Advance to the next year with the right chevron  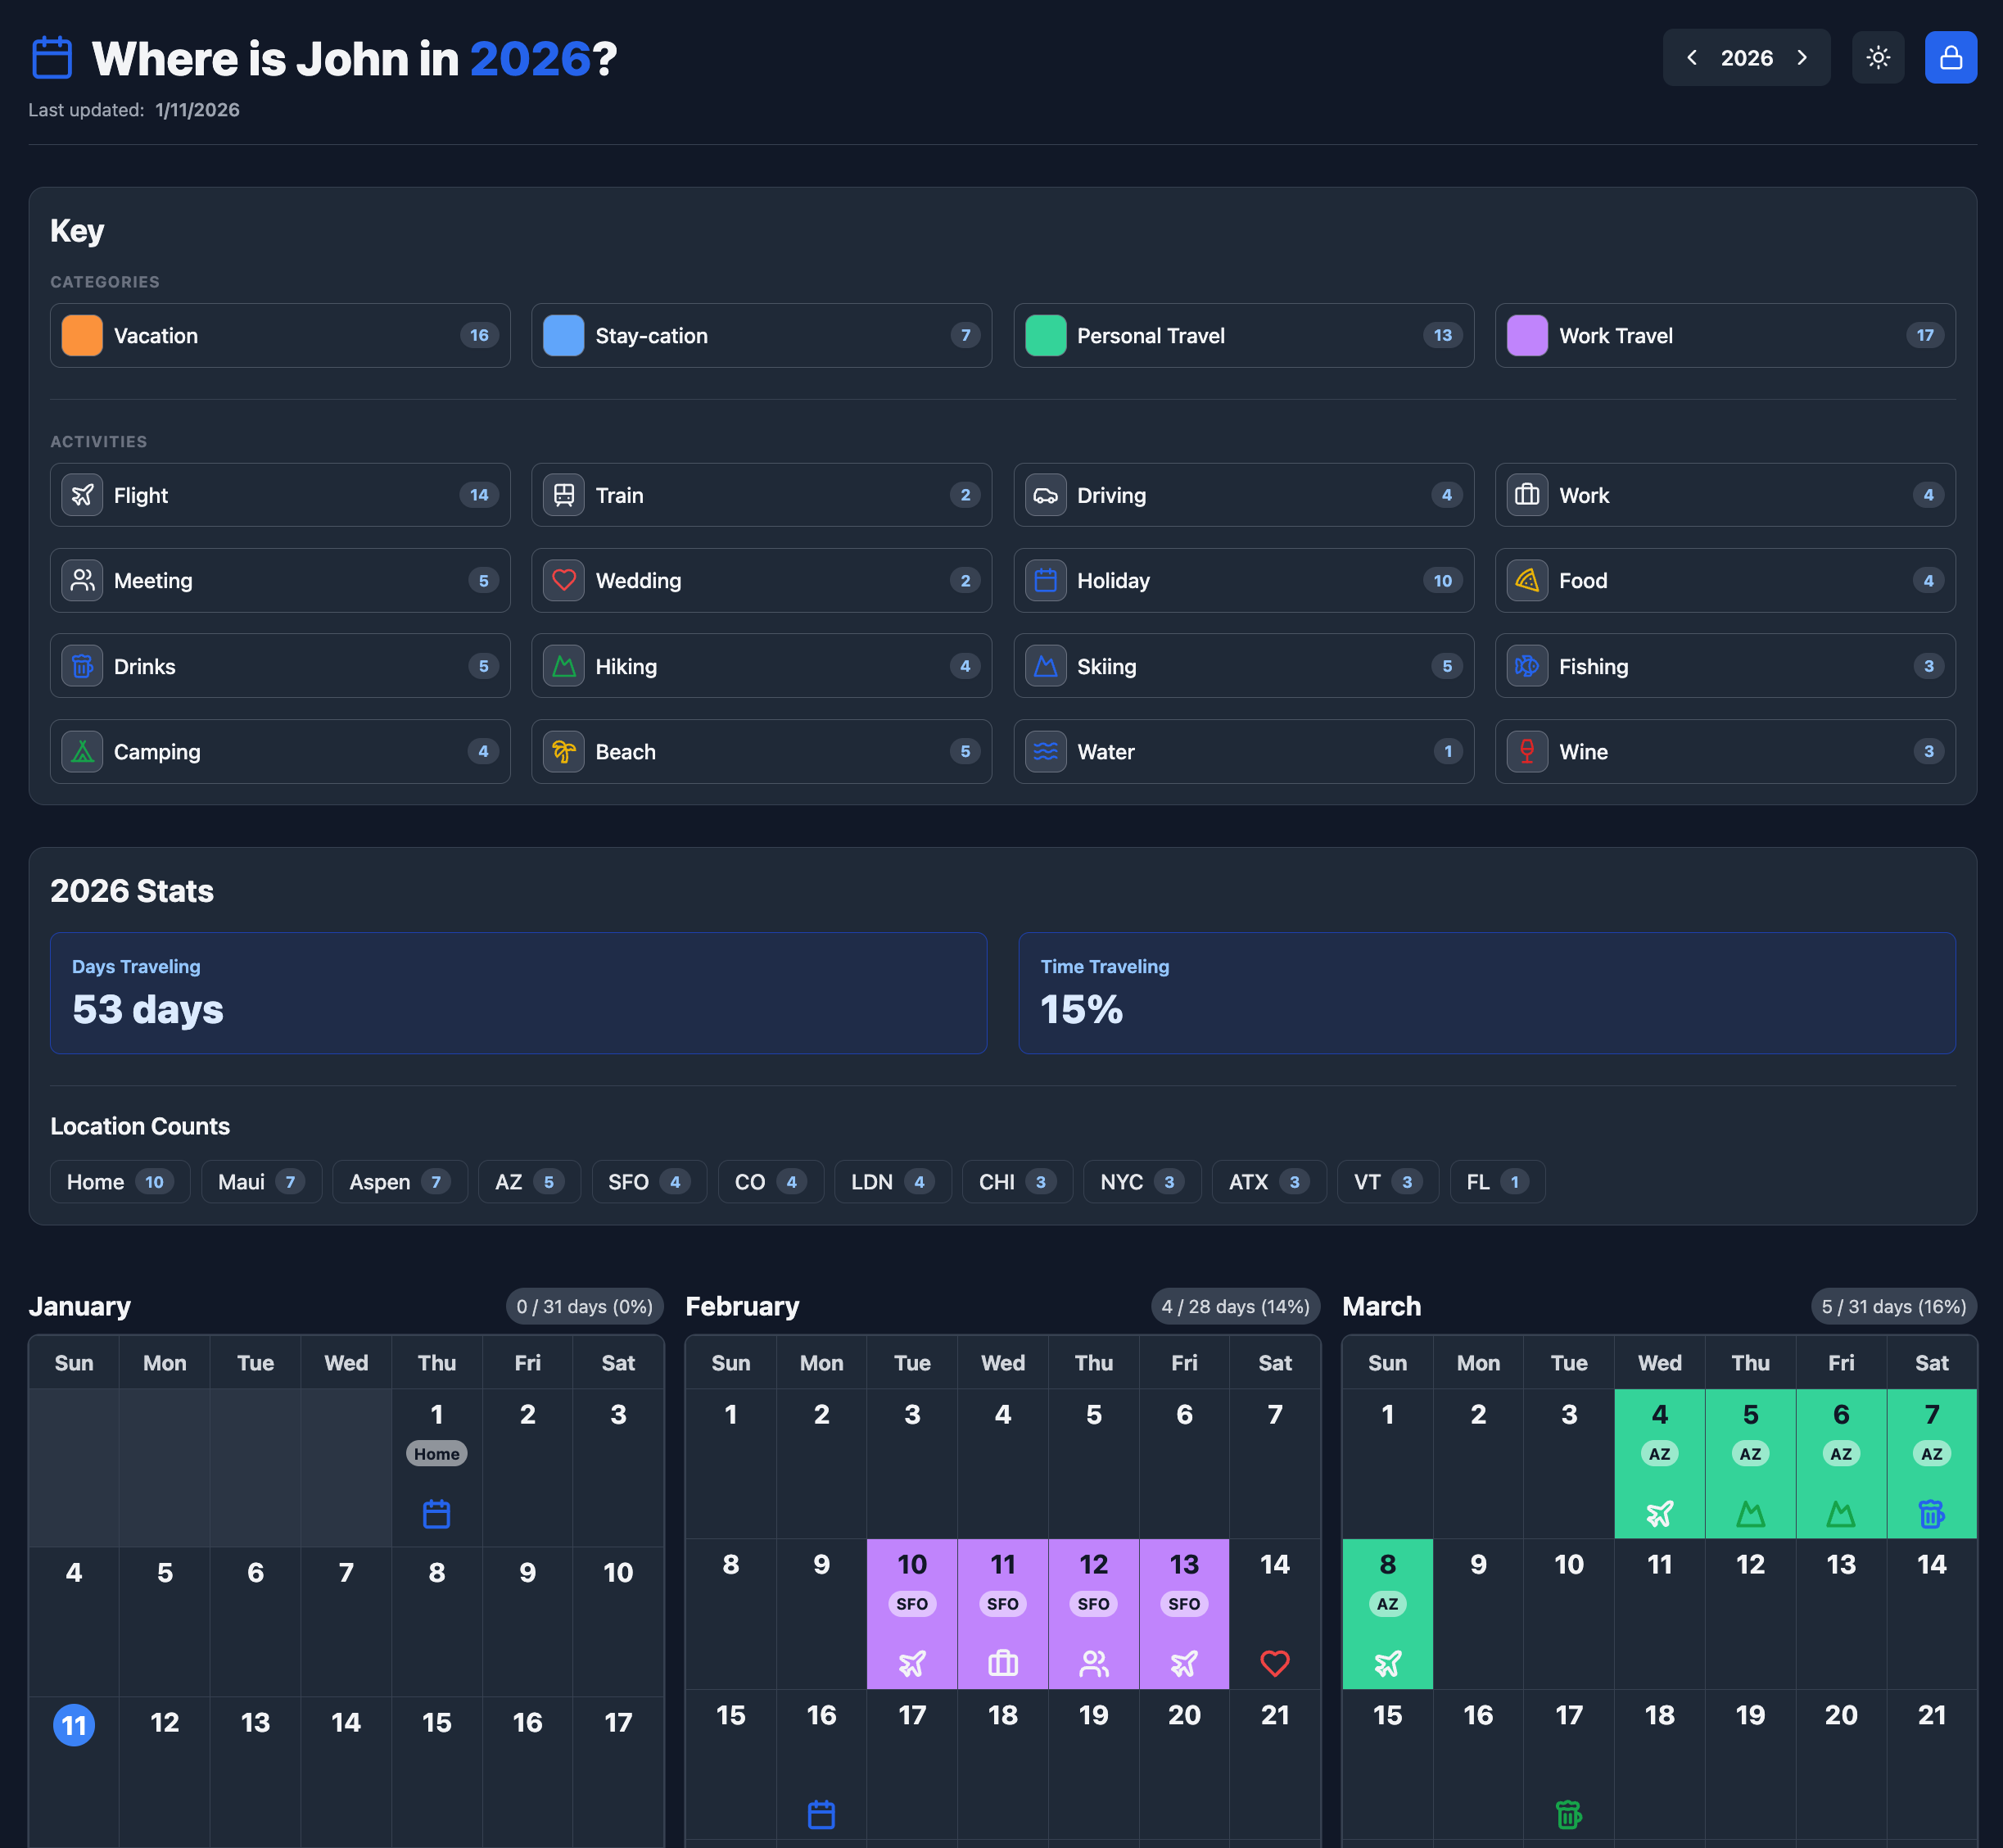(x=1802, y=57)
